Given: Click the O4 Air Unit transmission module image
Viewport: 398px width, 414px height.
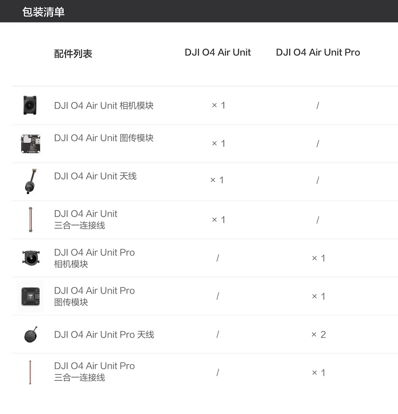Looking at the screenshot, I should [31, 143].
